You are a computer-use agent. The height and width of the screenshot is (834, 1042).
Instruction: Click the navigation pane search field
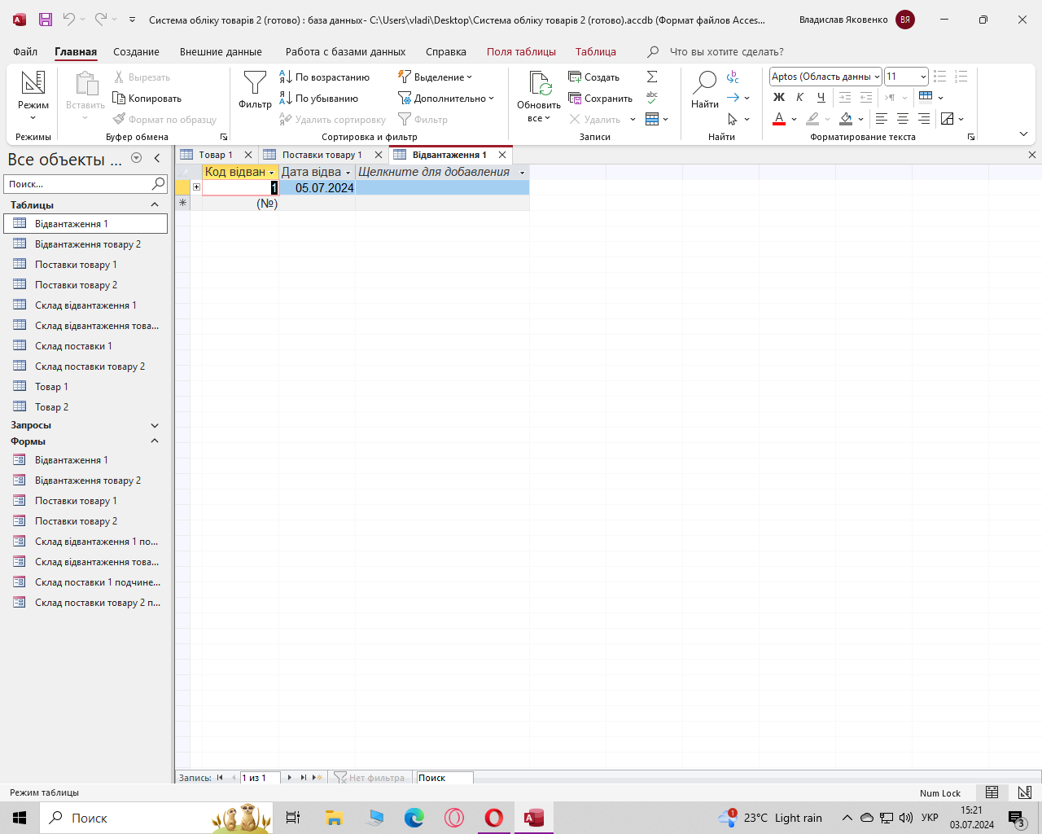pyautogui.click(x=77, y=184)
